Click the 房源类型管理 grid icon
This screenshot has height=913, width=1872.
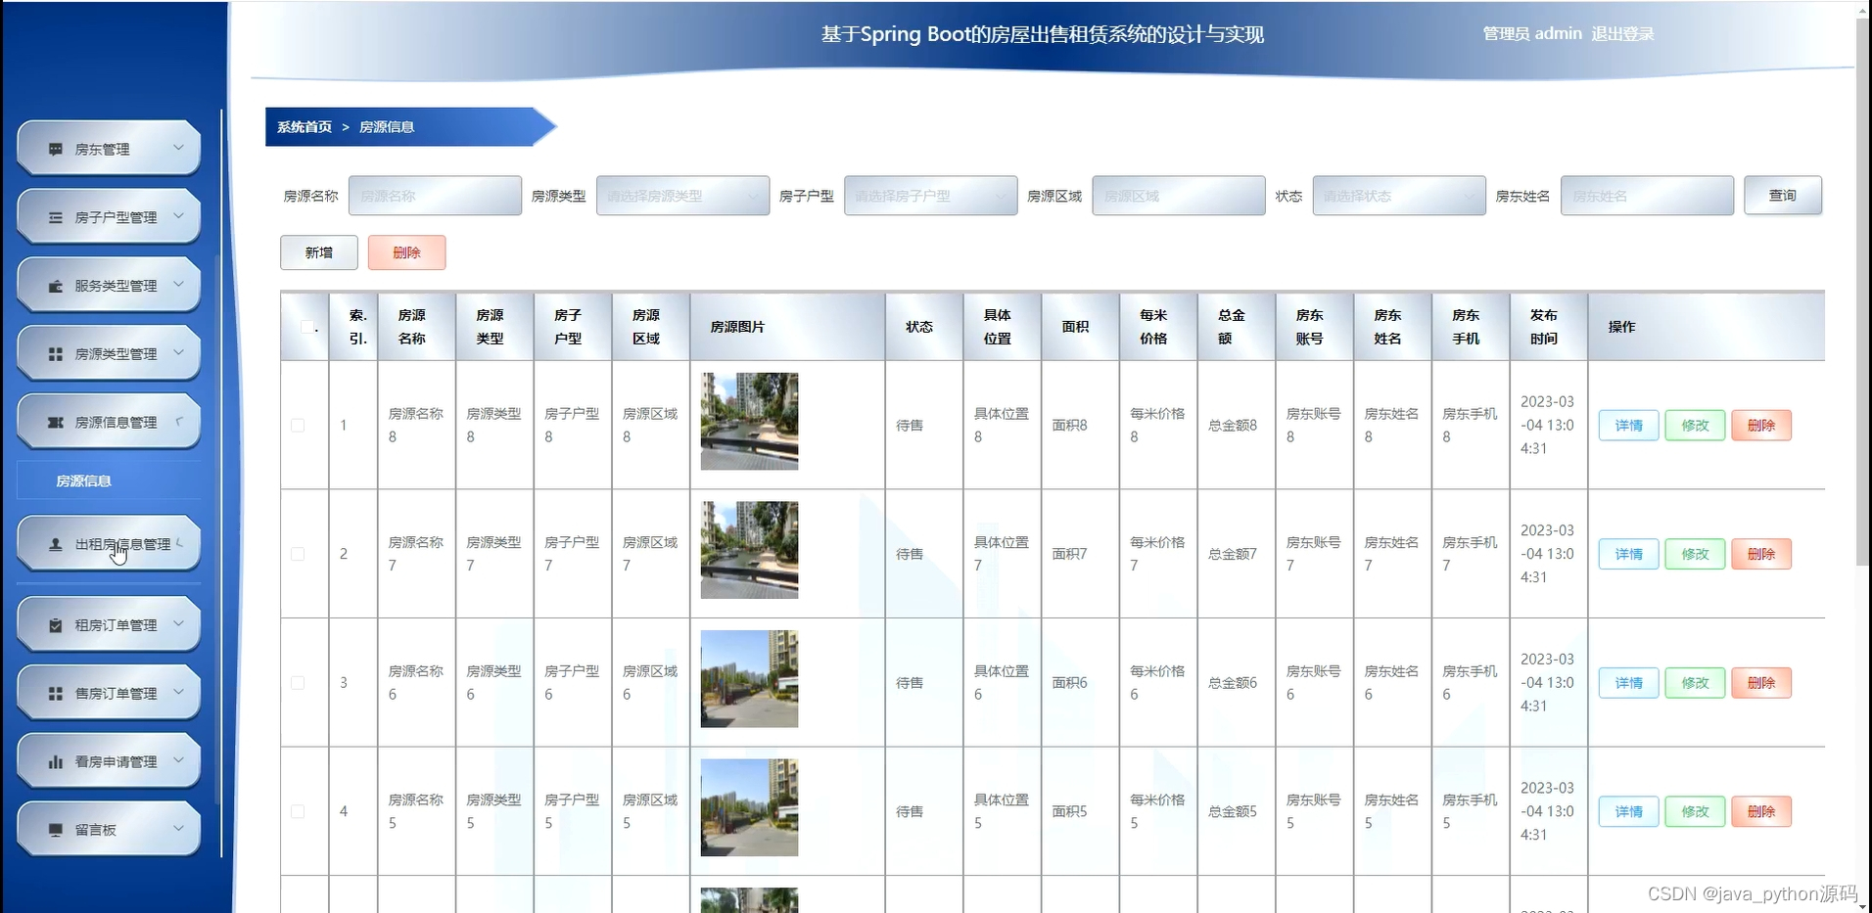tap(55, 354)
